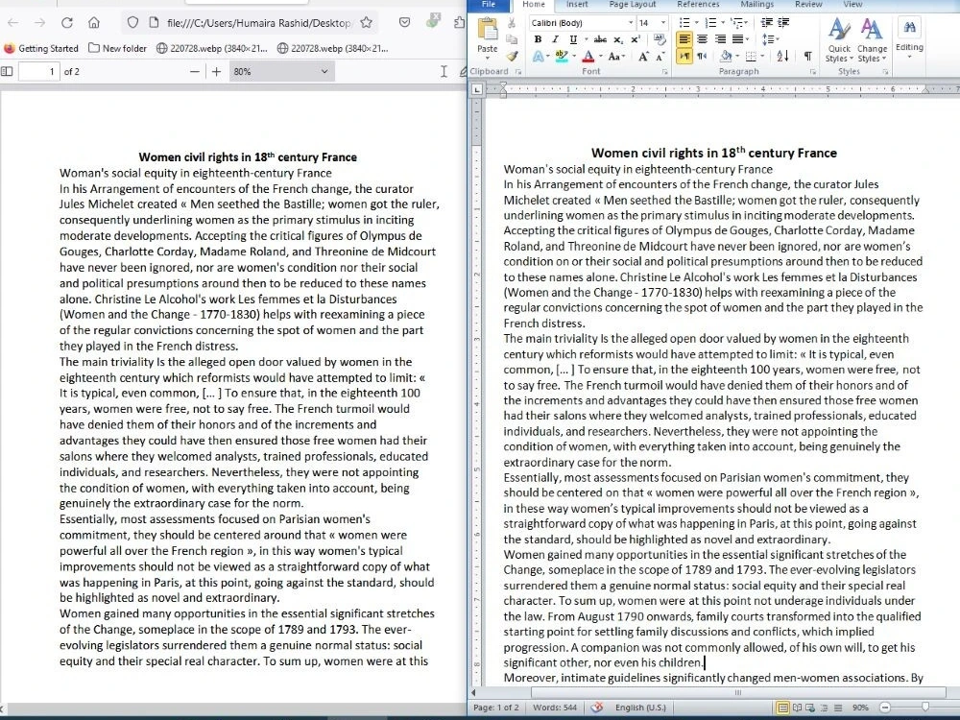Open the Font dialog launcher
The height and width of the screenshot is (720, 960).
coord(665,72)
